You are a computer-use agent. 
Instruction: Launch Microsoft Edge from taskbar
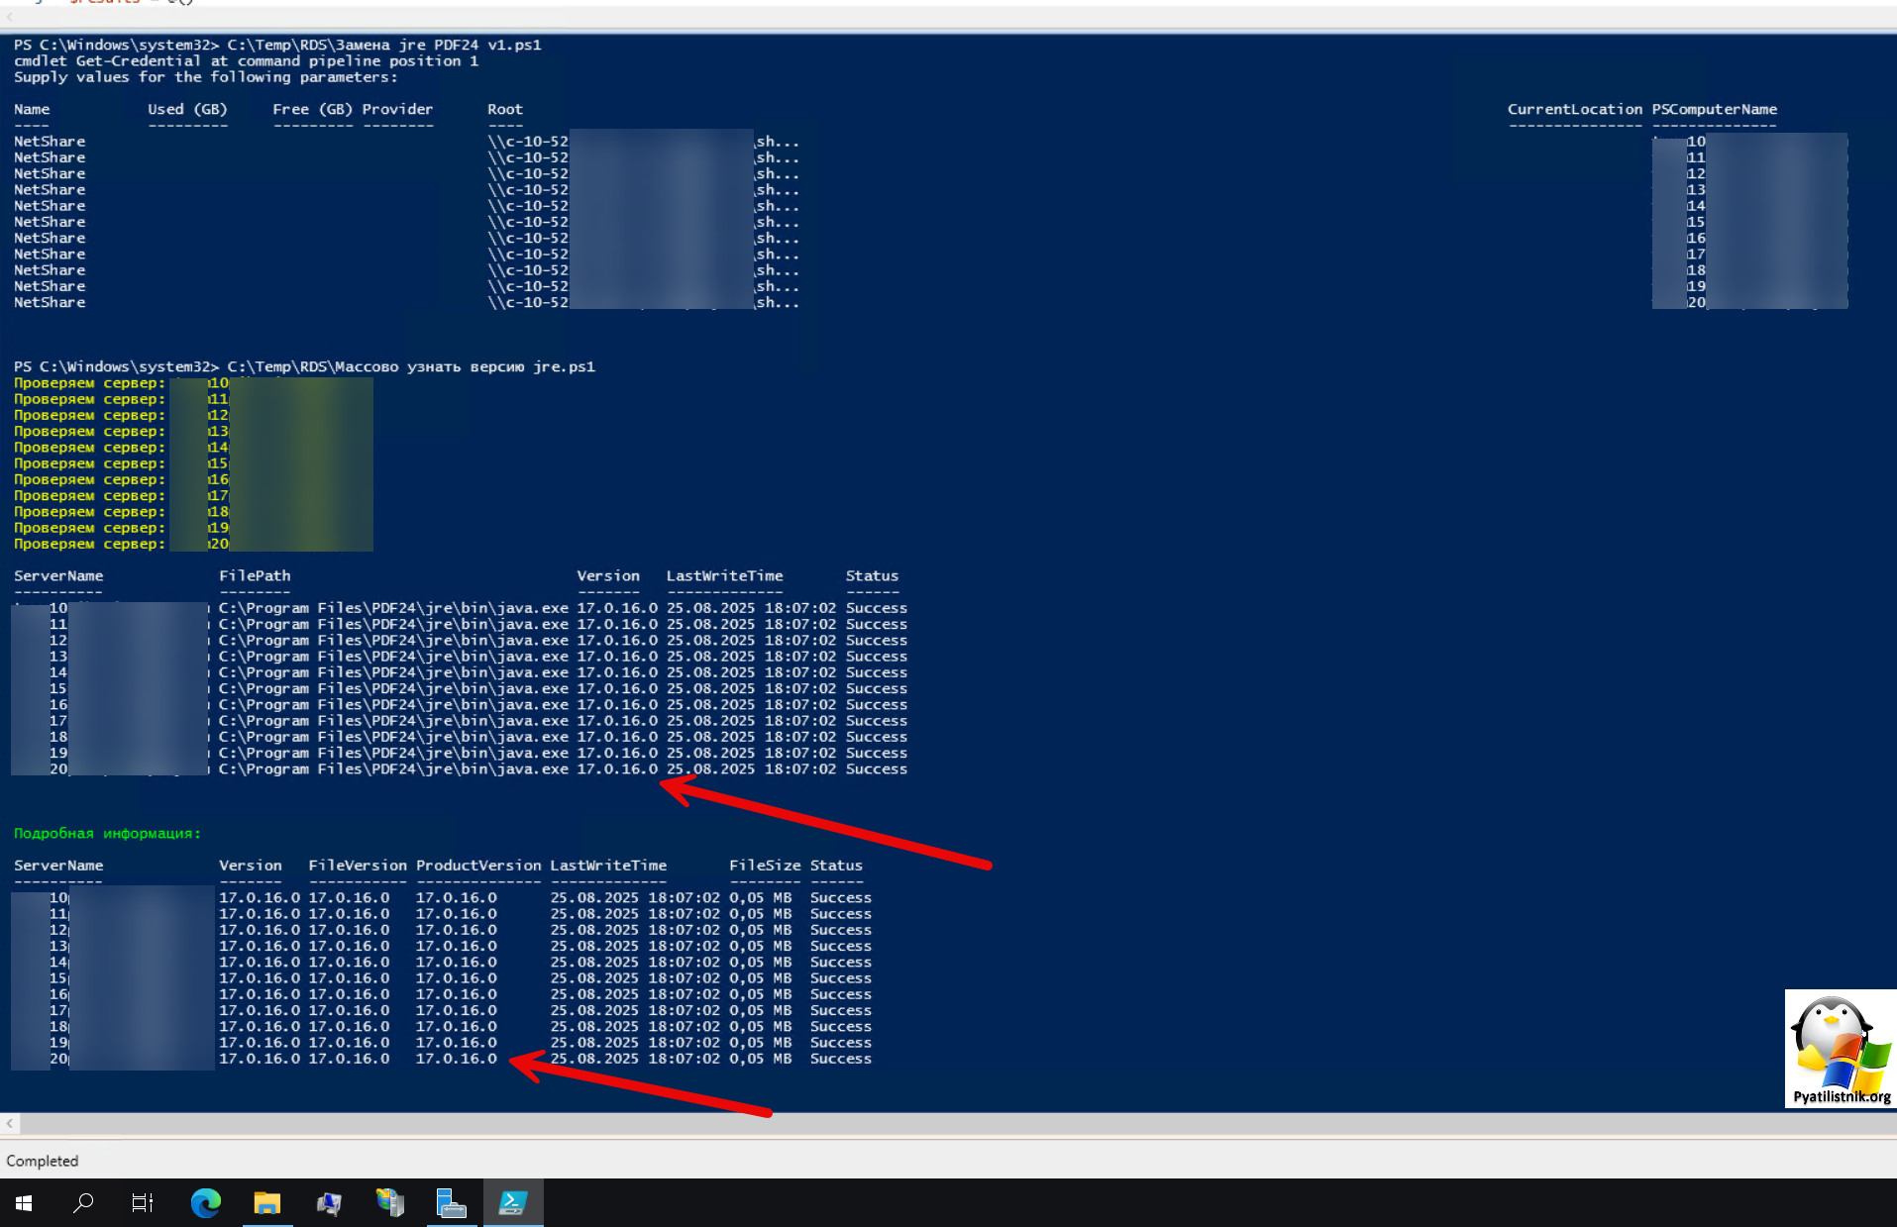point(206,1202)
